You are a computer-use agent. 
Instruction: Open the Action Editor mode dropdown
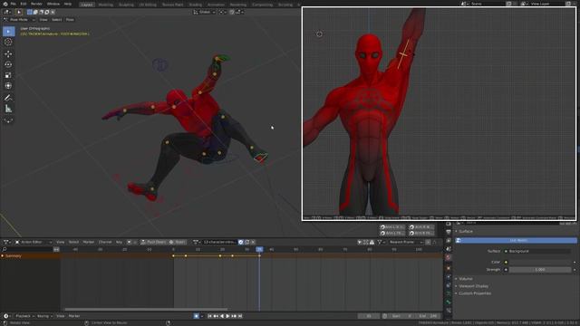[x=33, y=242]
